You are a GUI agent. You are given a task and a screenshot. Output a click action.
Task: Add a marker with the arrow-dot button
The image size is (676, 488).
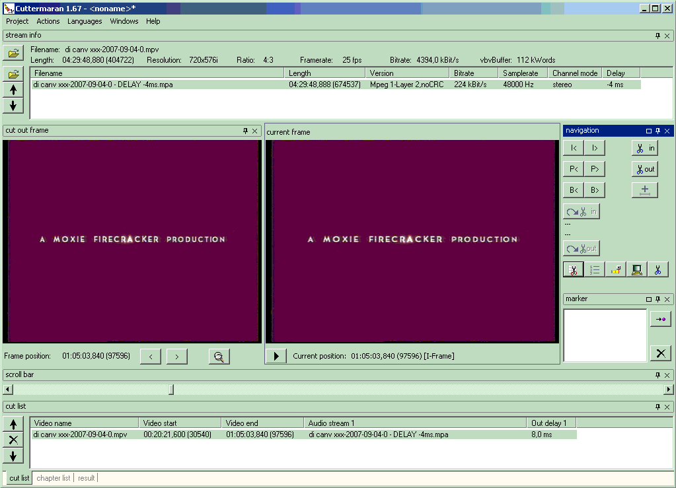coord(661,319)
